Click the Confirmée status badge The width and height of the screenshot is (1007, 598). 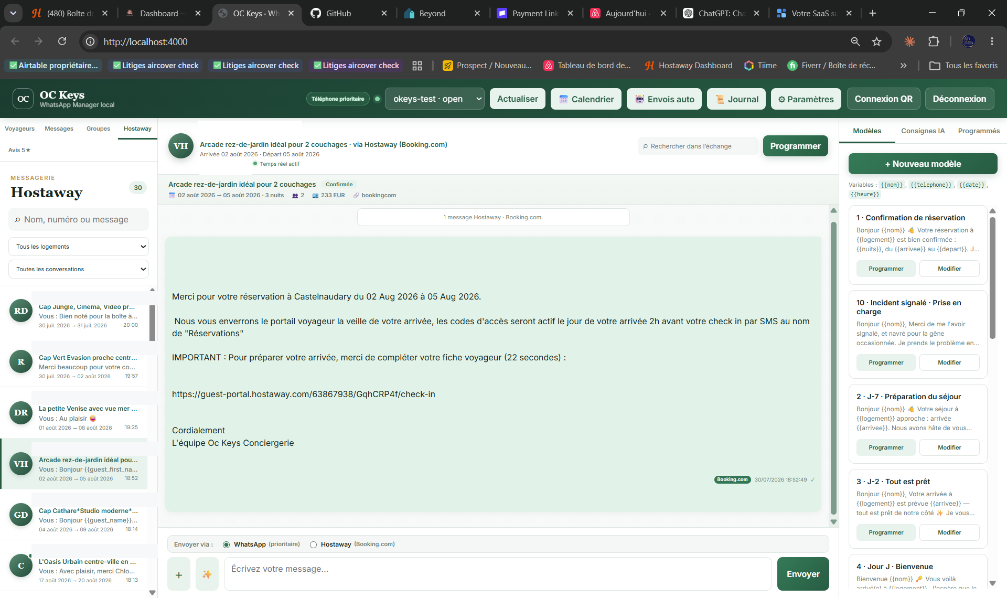click(x=339, y=184)
